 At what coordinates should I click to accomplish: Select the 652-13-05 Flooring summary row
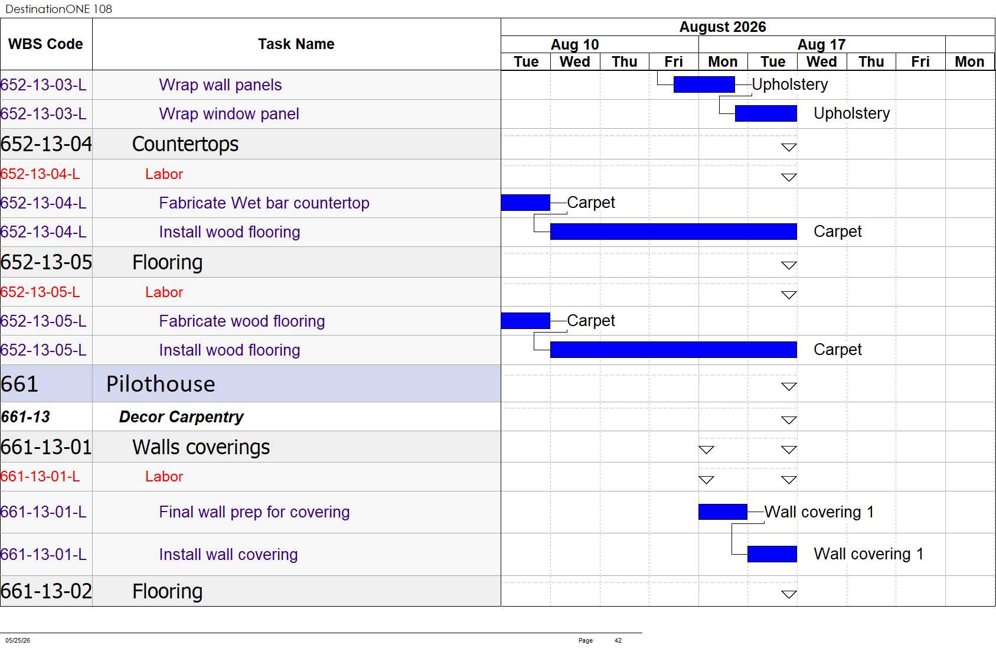pyautogui.click(x=250, y=262)
